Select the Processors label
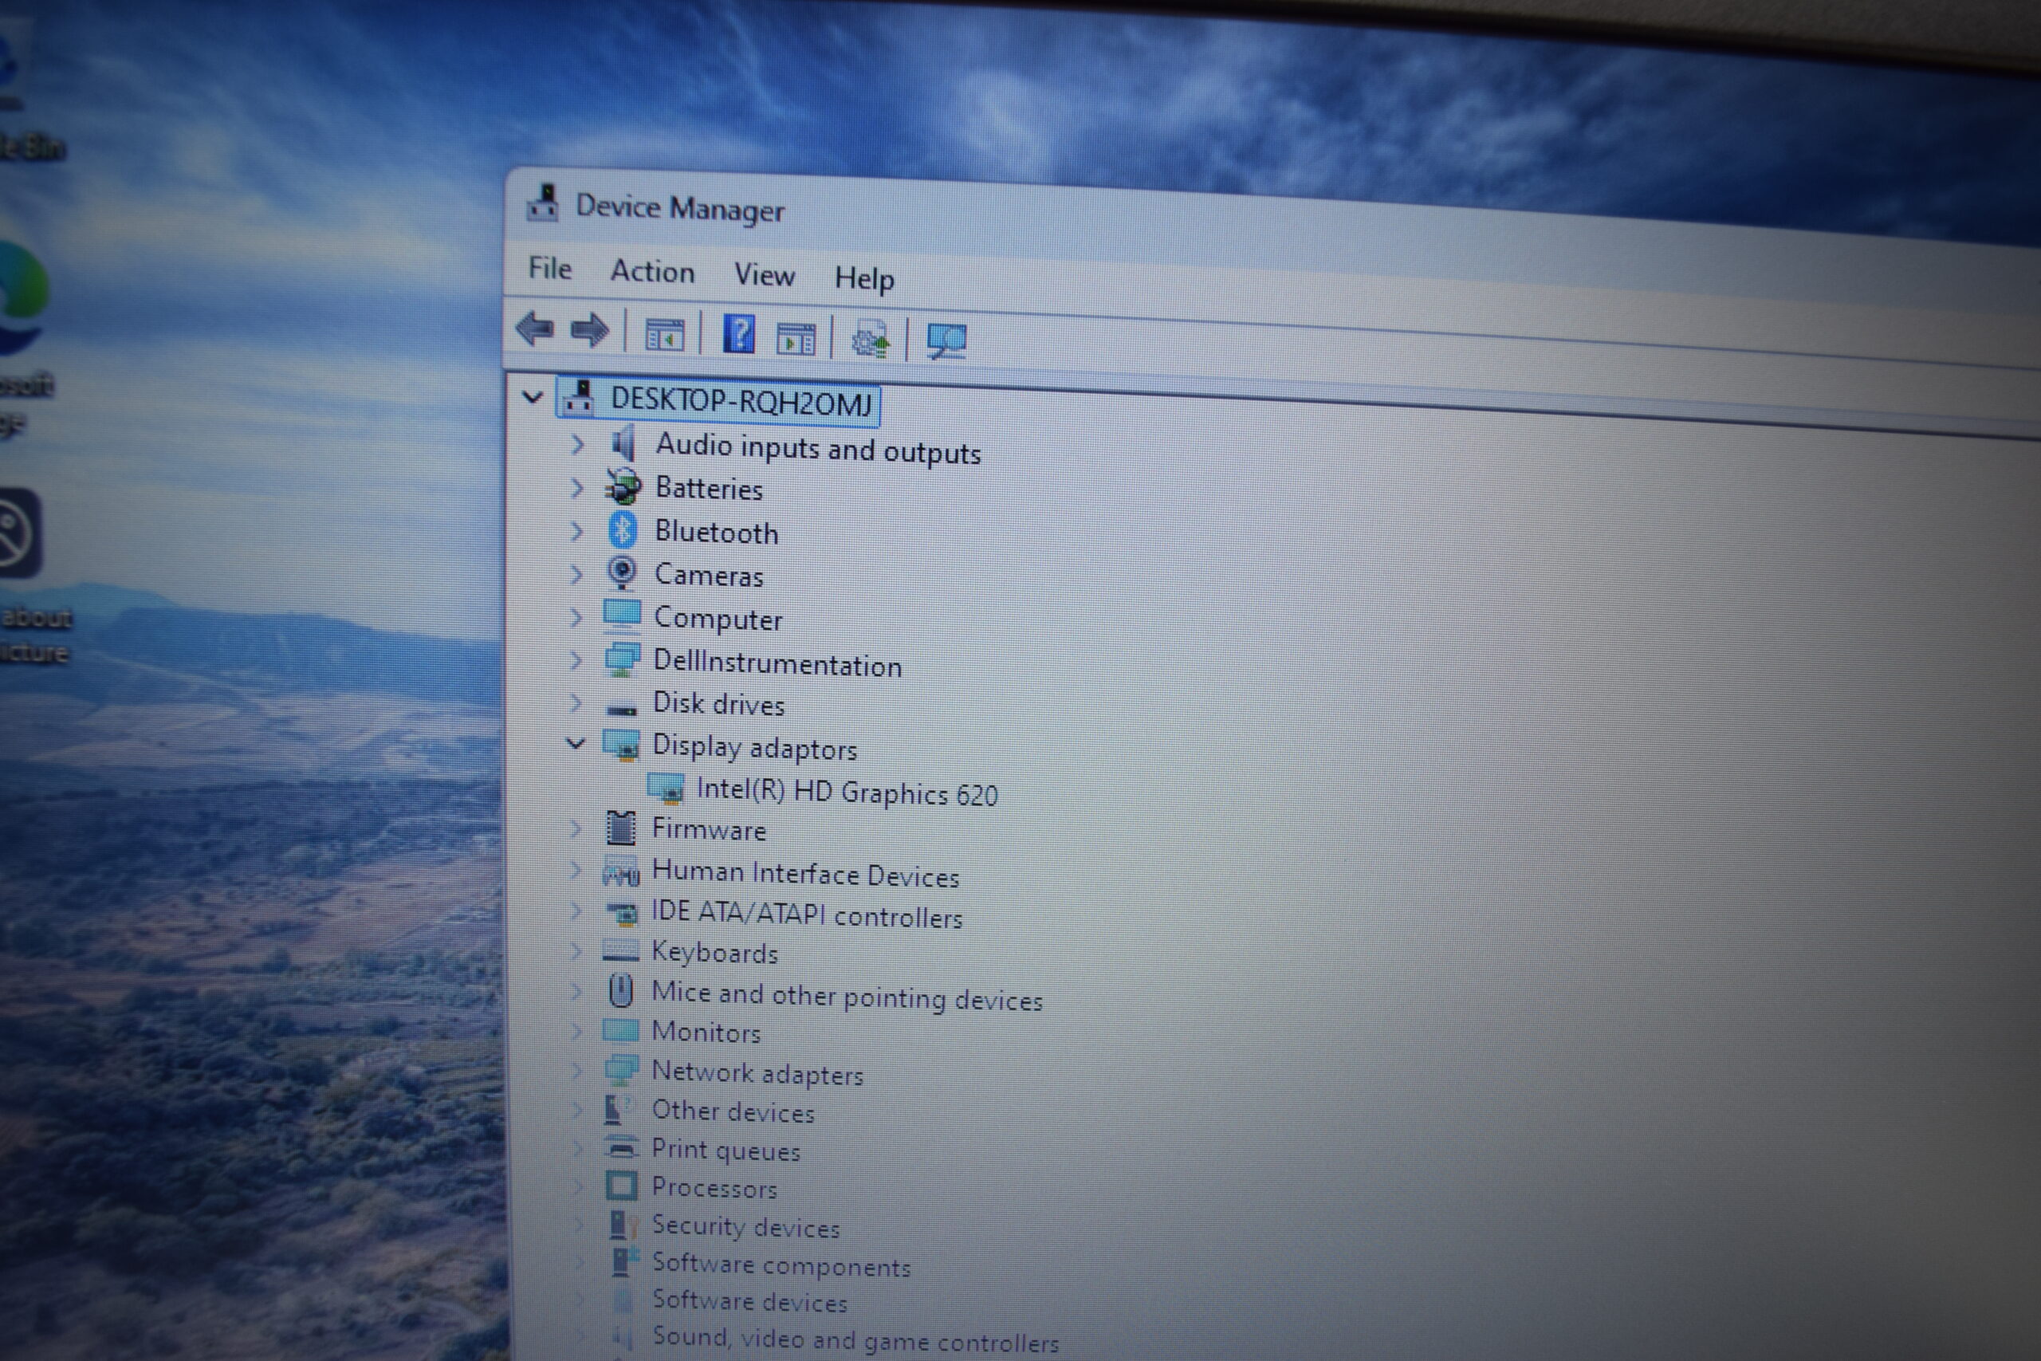The image size is (2041, 1361). click(x=714, y=1188)
